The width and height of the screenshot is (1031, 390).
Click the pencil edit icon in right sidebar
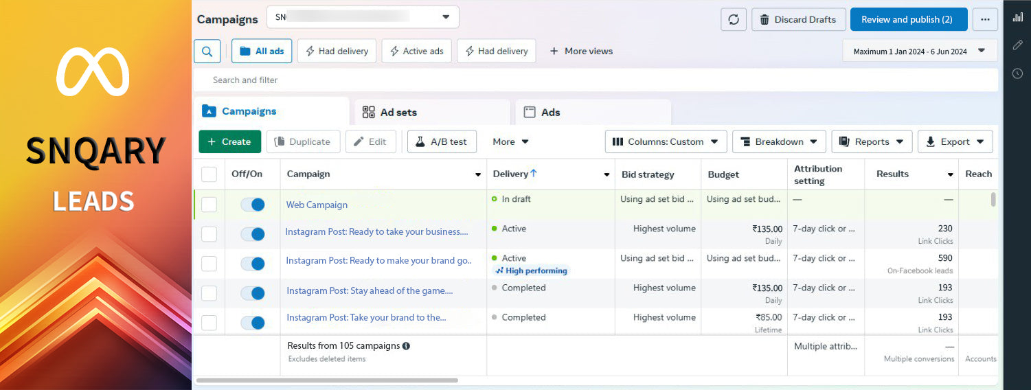pos(1017,45)
